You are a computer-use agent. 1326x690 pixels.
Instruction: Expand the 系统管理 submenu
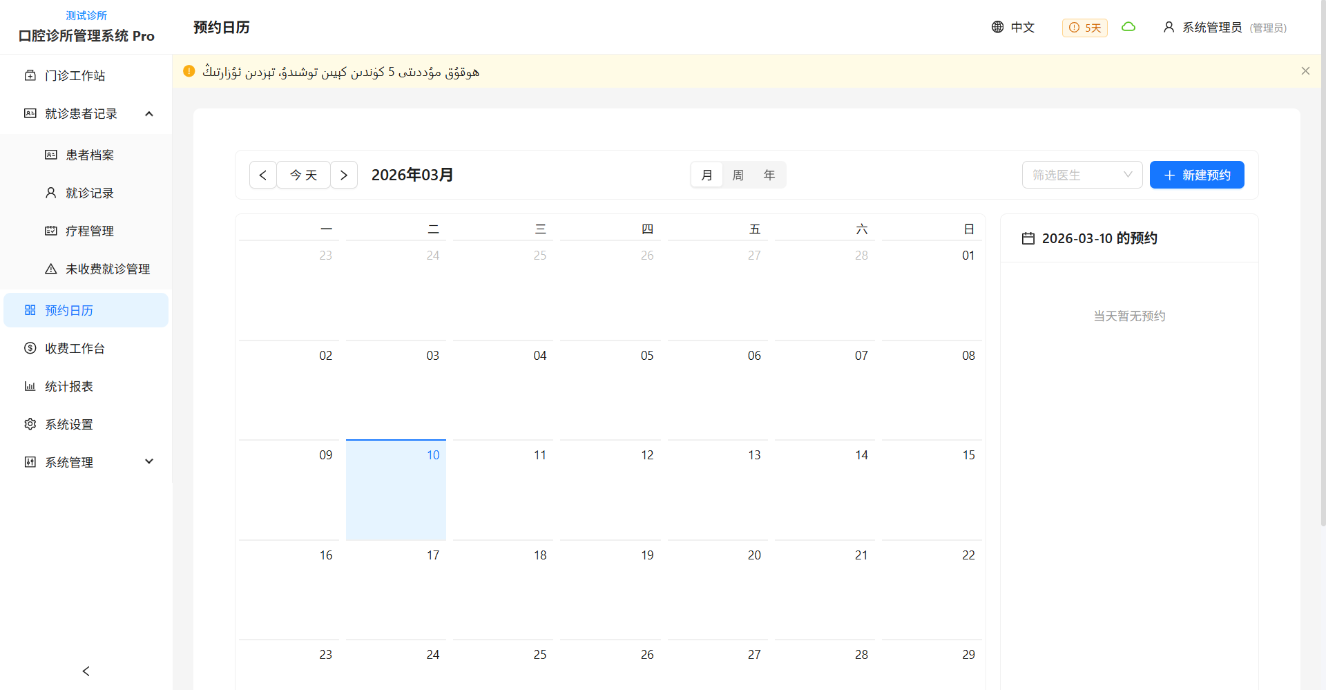tap(148, 462)
